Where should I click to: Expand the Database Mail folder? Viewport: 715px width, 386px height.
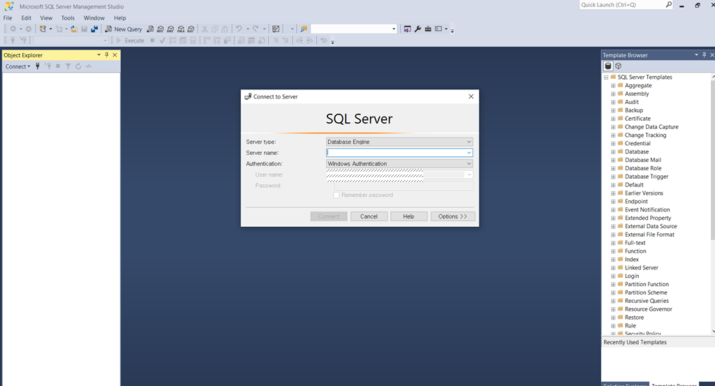(613, 160)
